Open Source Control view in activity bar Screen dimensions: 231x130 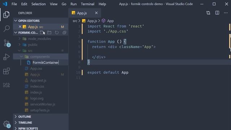click(6, 43)
